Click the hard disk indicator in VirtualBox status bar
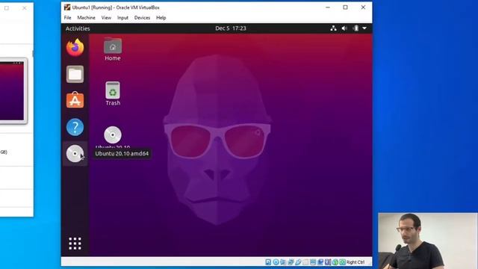Screen dimensions: 478x269 click(x=269, y=262)
